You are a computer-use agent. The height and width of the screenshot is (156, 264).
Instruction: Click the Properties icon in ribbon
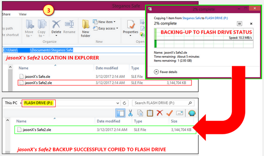131,25
